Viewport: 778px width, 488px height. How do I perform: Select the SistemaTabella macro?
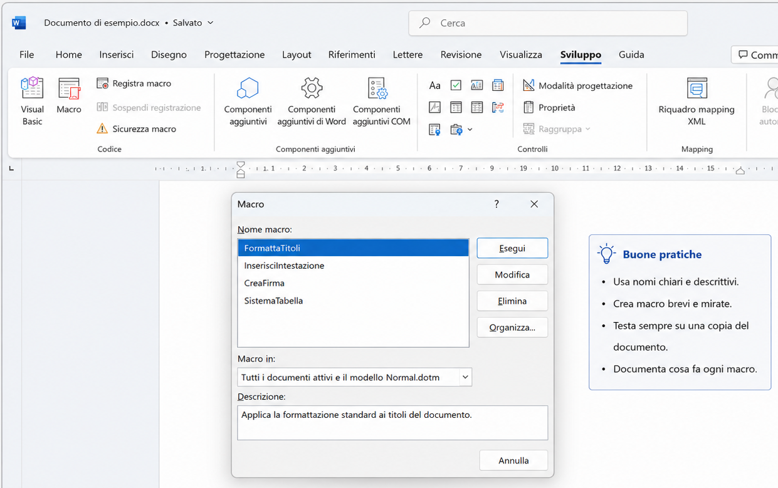tap(354, 301)
